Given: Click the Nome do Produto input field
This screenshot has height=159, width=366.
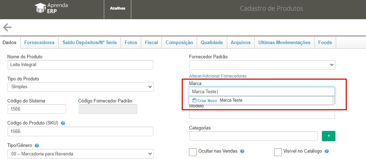Looking at the screenshot, I should (80, 65).
